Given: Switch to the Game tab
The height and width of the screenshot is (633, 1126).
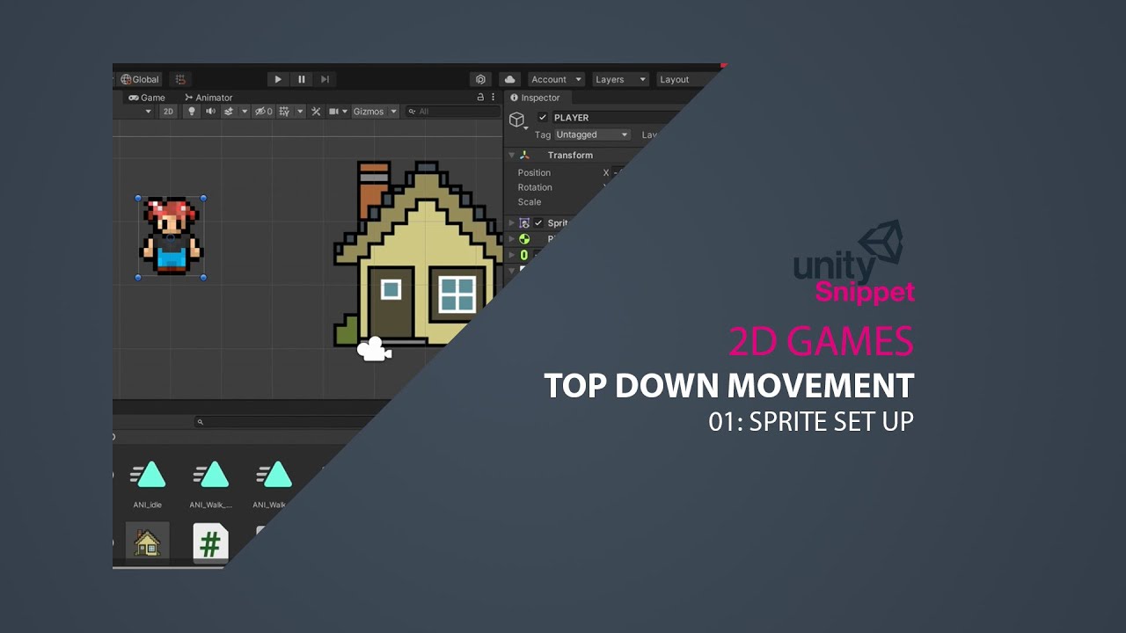Looking at the screenshot, I should 147,98.
